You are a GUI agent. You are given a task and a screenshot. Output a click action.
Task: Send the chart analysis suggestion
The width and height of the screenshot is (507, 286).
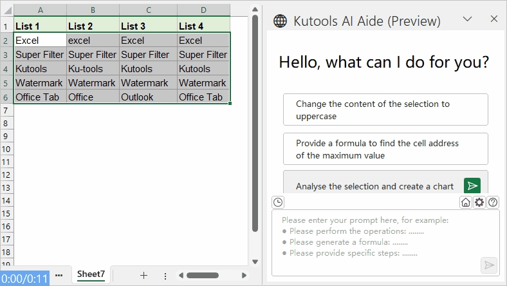click(x=472, y=186)
